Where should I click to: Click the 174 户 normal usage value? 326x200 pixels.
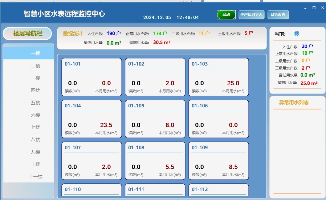160,34
